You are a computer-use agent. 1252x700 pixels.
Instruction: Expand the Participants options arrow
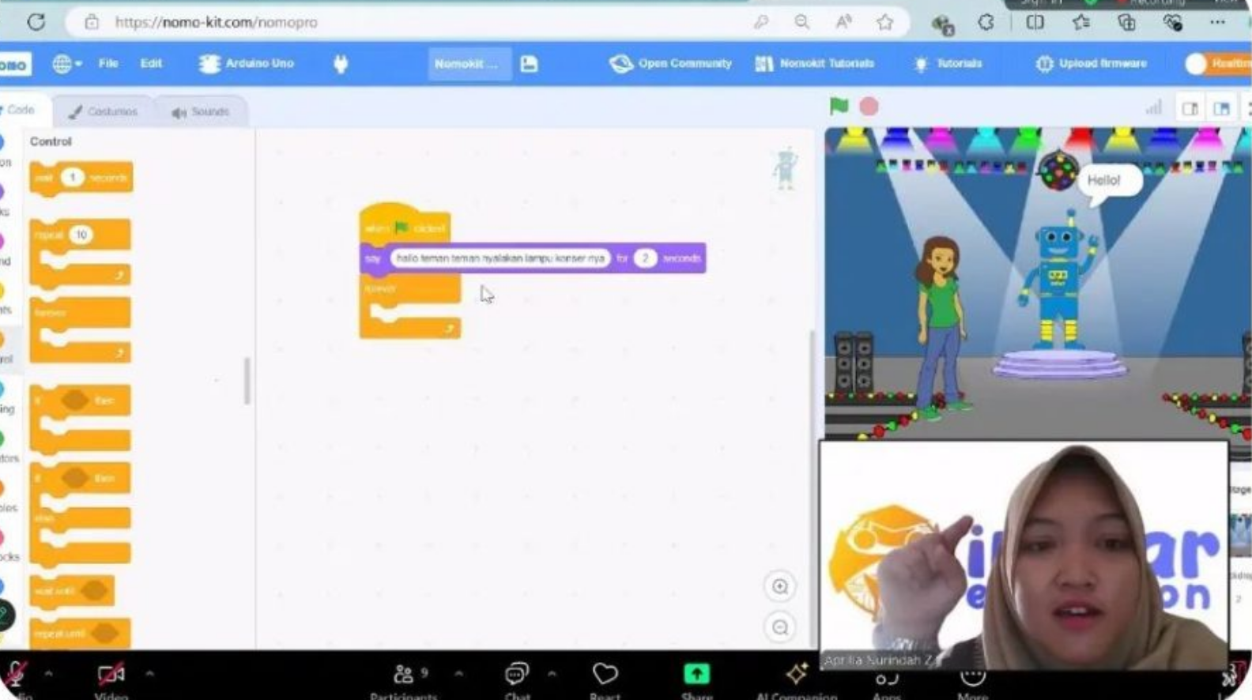[459, 674]
